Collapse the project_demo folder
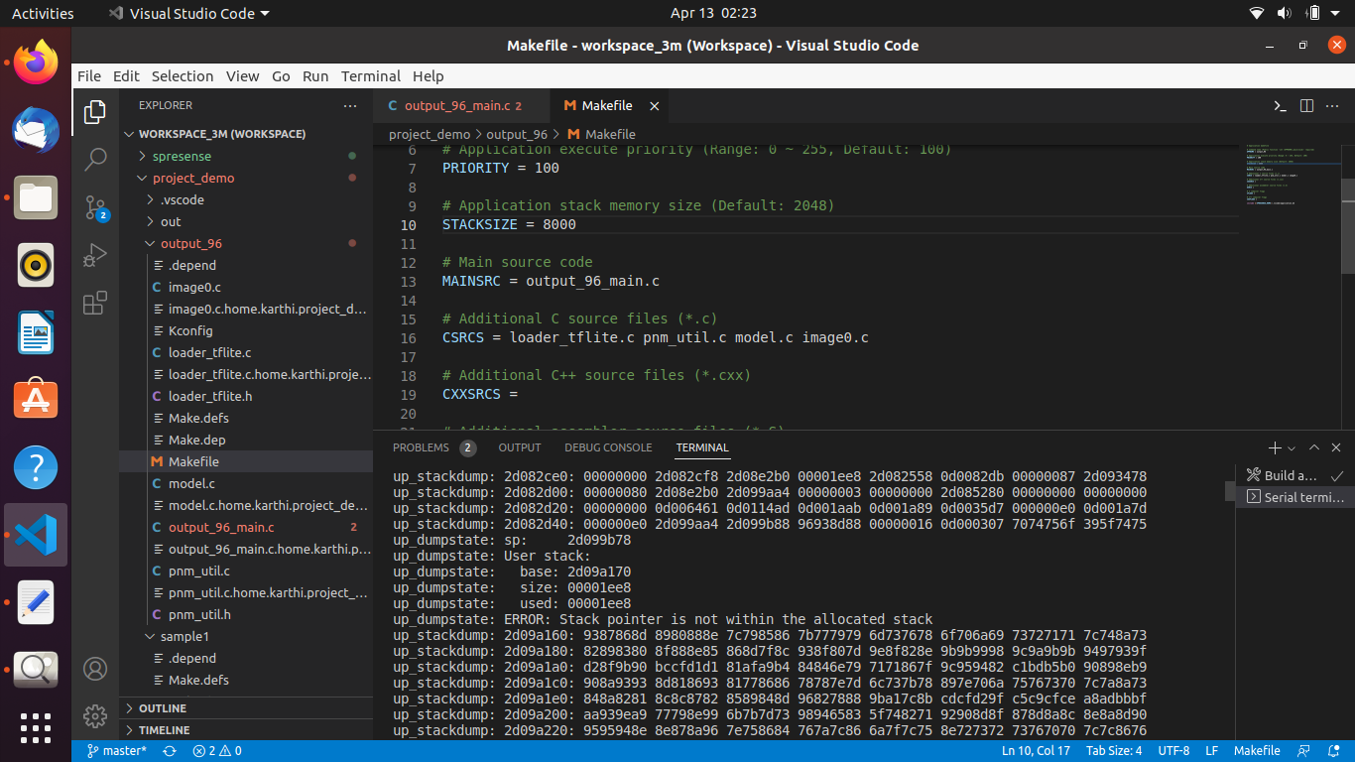This screenshot has width=1355, height=762. [x=193, y=178]
